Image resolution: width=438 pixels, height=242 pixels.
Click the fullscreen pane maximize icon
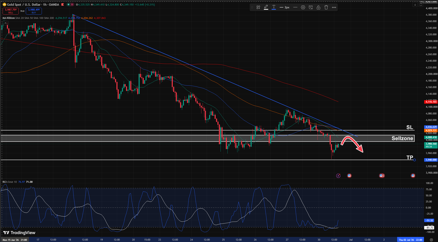tap(421, 4)
